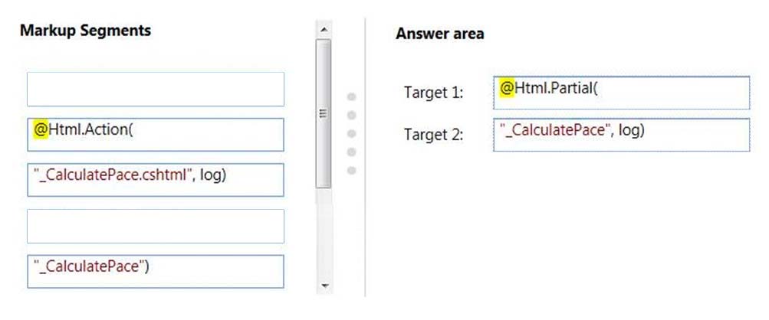Click the bottom dot of the splitter handle
769x320 pixels.
pyautogui.click(x=351, y=171)
